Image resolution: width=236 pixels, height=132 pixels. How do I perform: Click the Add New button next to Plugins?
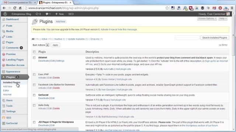tap(60, 22)
